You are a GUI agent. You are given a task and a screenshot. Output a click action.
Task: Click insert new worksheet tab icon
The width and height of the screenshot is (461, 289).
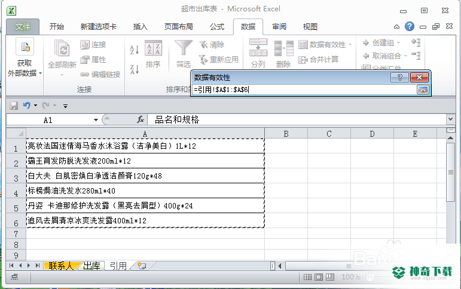[142, 266]
